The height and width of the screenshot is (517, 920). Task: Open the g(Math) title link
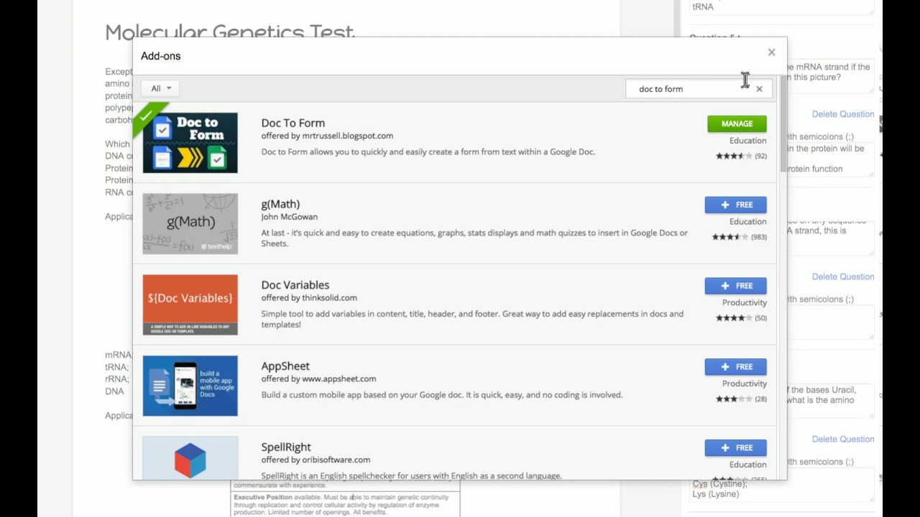[x=280, y=204]
